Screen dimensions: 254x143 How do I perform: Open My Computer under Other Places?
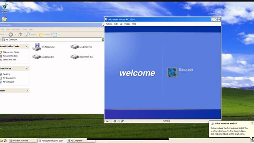(9, 82)
